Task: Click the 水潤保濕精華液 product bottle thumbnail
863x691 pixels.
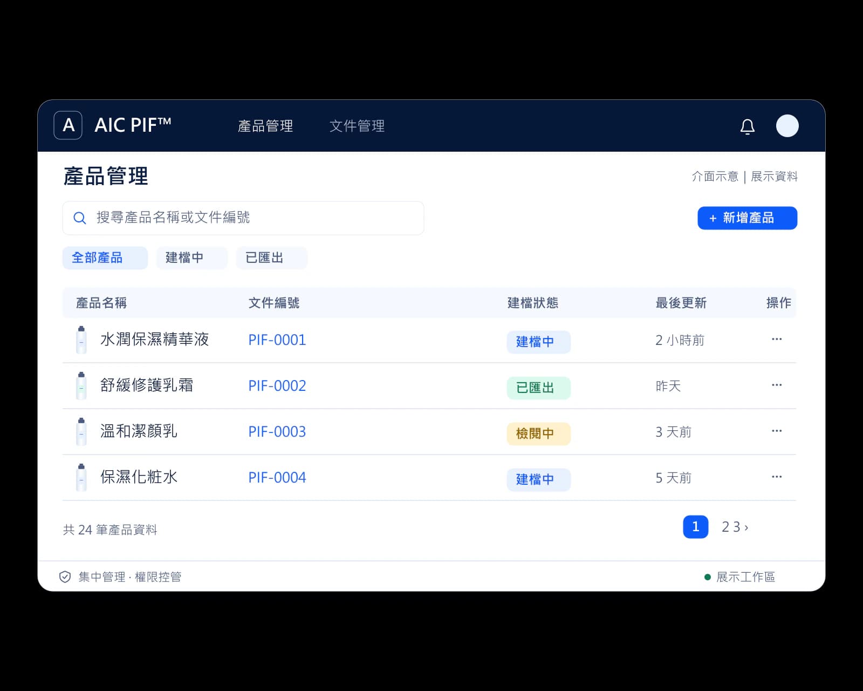Action: click(81, 340)
